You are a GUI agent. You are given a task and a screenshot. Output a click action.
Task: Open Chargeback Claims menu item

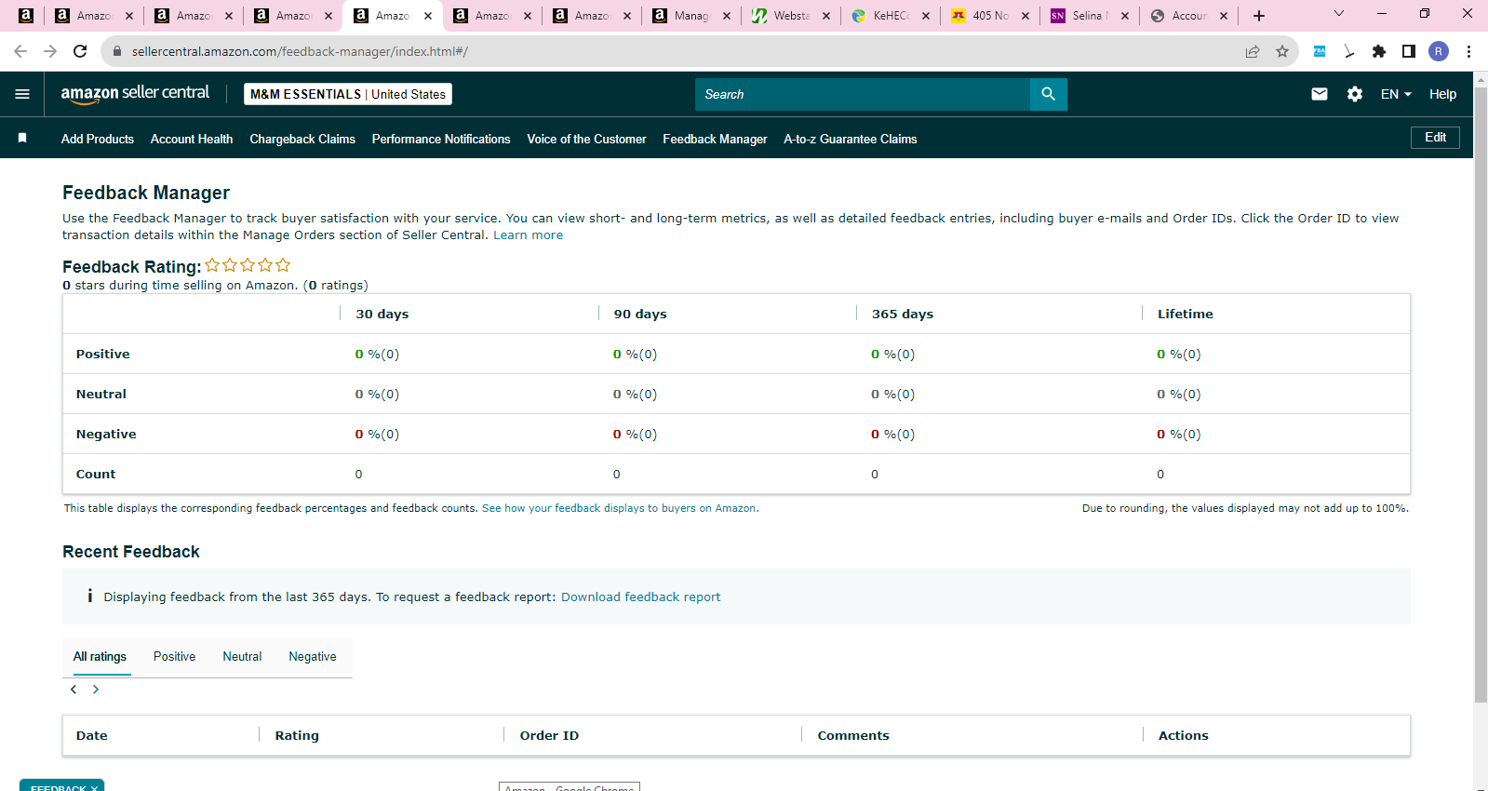click(x=302, y=139)
